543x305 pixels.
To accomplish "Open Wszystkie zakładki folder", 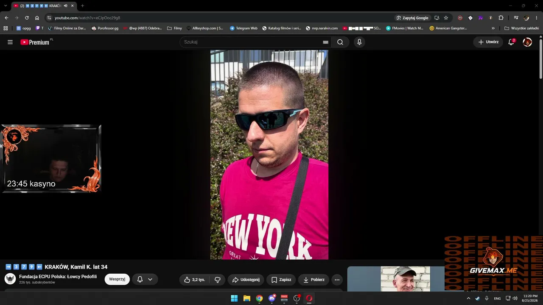I will (522, 28).
